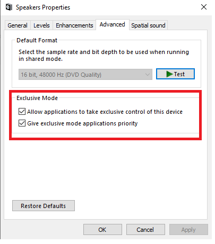This screenshot has height=244, width=215.
Task: Close the Speakers Properties dialog
Action: click(x=204, y=7)
